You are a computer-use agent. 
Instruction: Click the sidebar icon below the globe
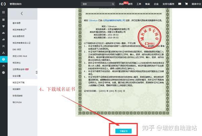pos(3,66)
